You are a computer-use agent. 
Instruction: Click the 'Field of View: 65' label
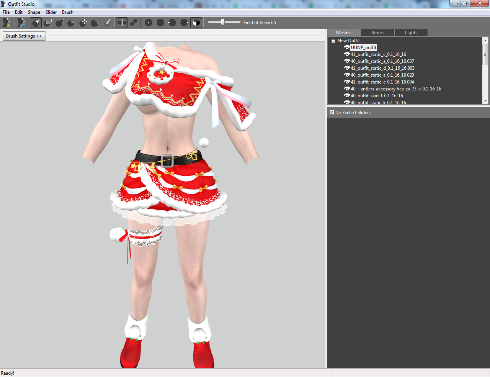coord(260,23)
